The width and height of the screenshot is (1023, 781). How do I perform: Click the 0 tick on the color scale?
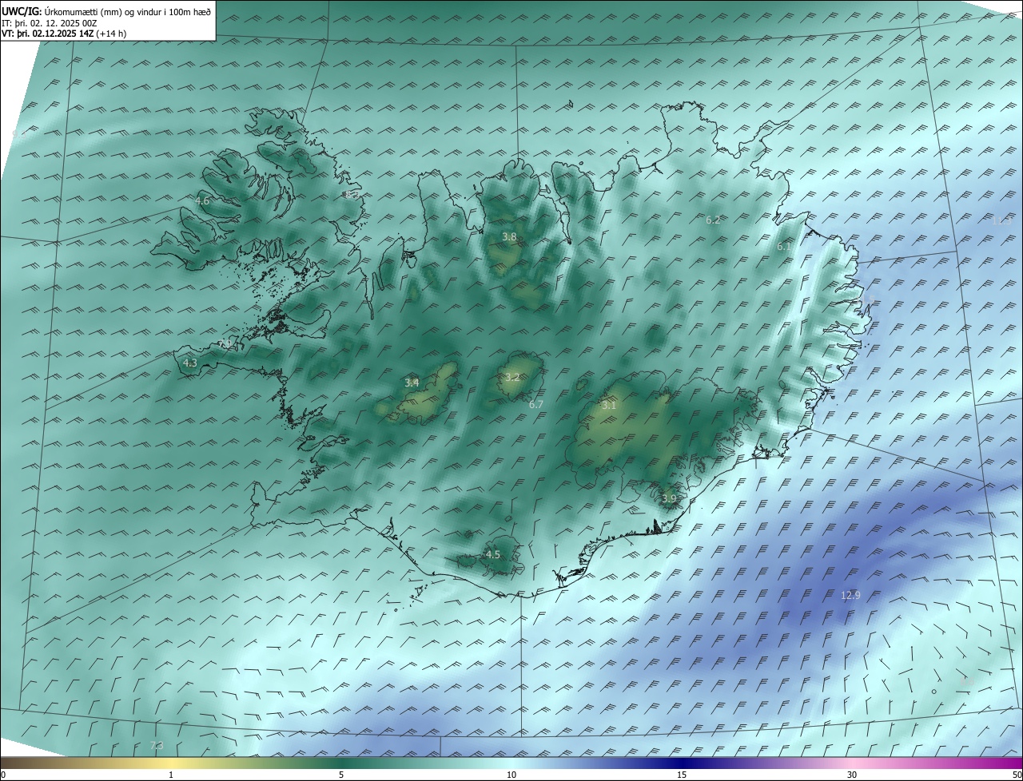(x=3, y=775)
